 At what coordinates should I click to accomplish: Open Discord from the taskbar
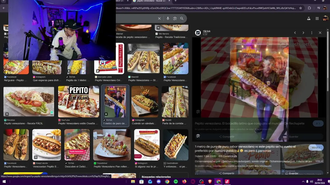(x=159, y=182)
